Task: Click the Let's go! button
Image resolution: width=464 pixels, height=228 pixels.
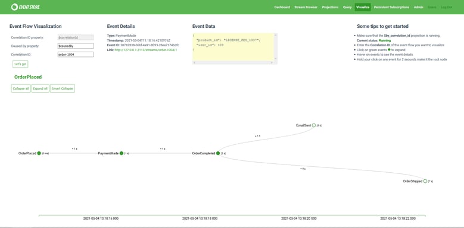Action: click(x=20, y=64)
